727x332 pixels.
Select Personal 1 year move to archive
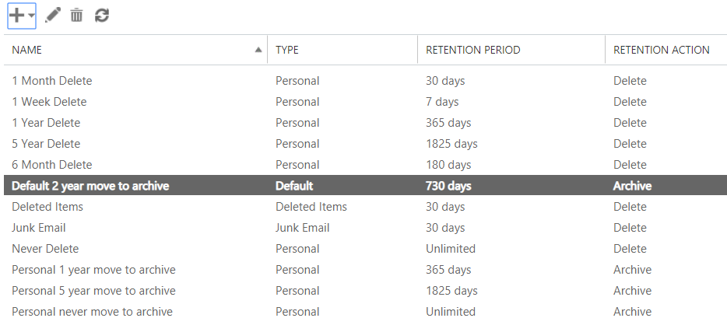(93, 270)
